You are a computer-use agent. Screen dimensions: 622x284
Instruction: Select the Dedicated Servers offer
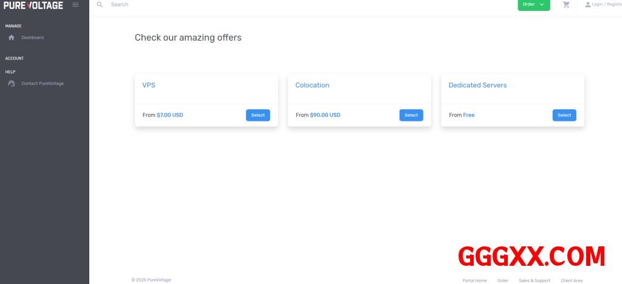coord(564,115)
